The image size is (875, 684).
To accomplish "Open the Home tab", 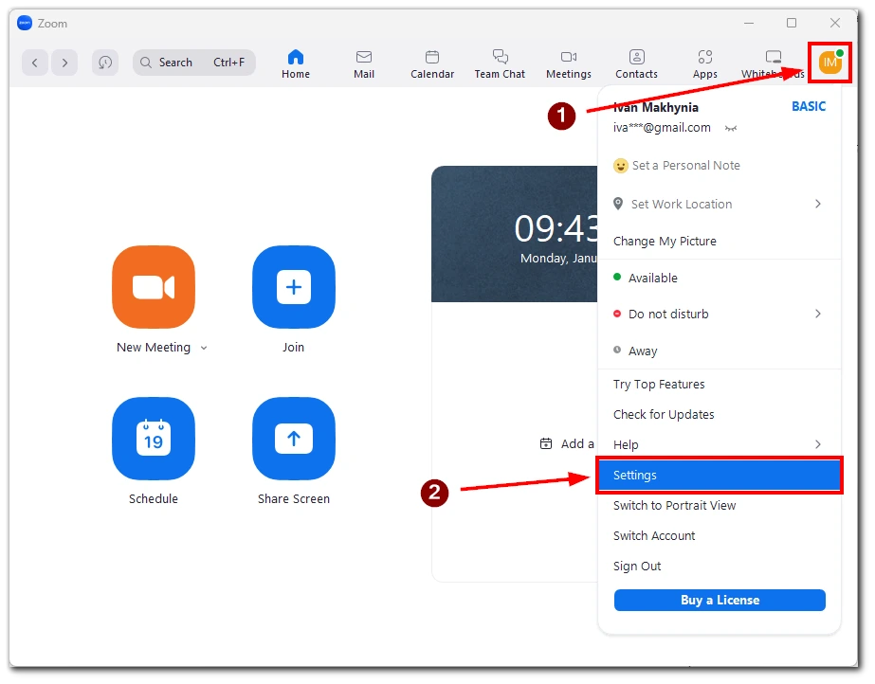I will click(x=295, y=64).
